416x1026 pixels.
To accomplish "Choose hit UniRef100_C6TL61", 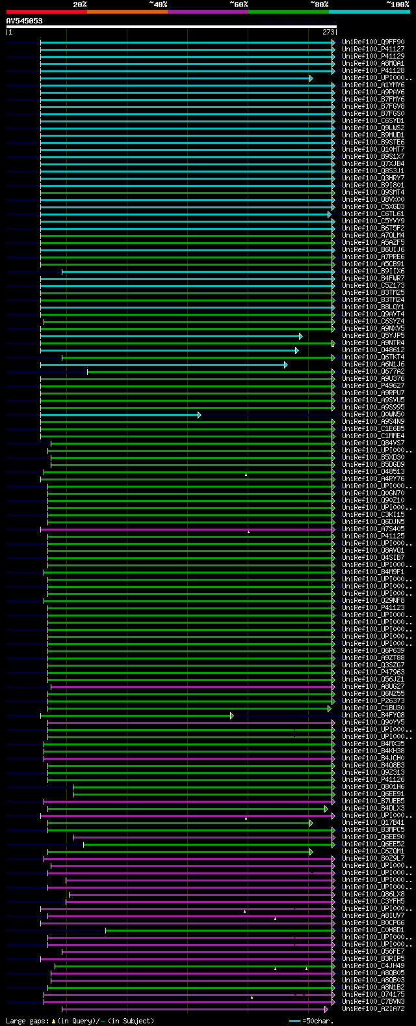I will [373, 214].
